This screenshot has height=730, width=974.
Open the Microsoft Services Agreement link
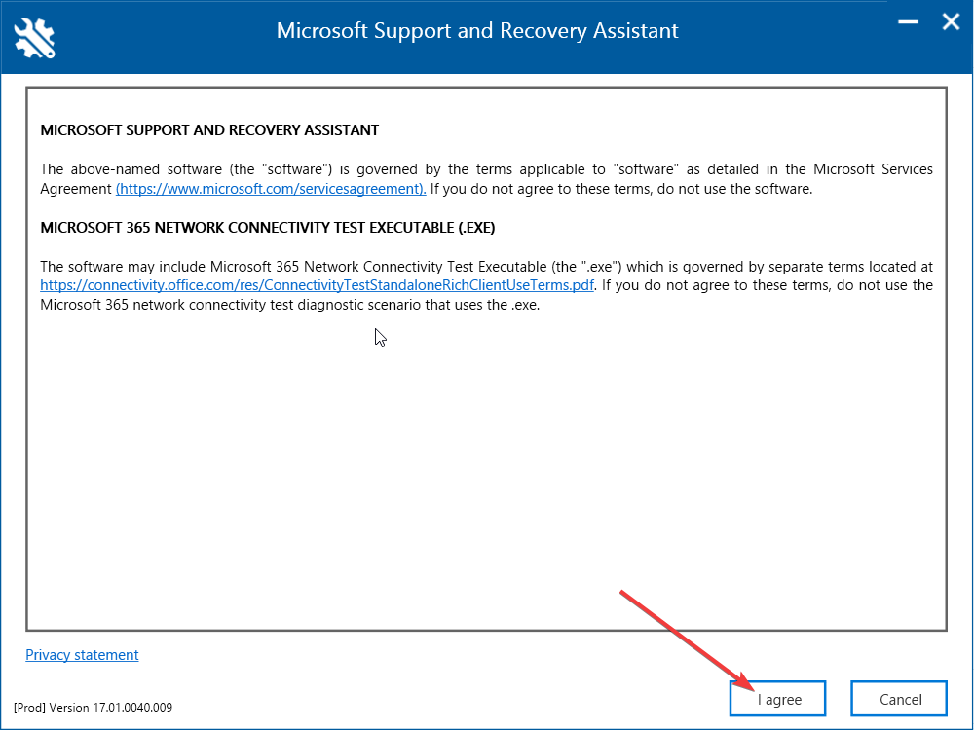coord(271,189)
